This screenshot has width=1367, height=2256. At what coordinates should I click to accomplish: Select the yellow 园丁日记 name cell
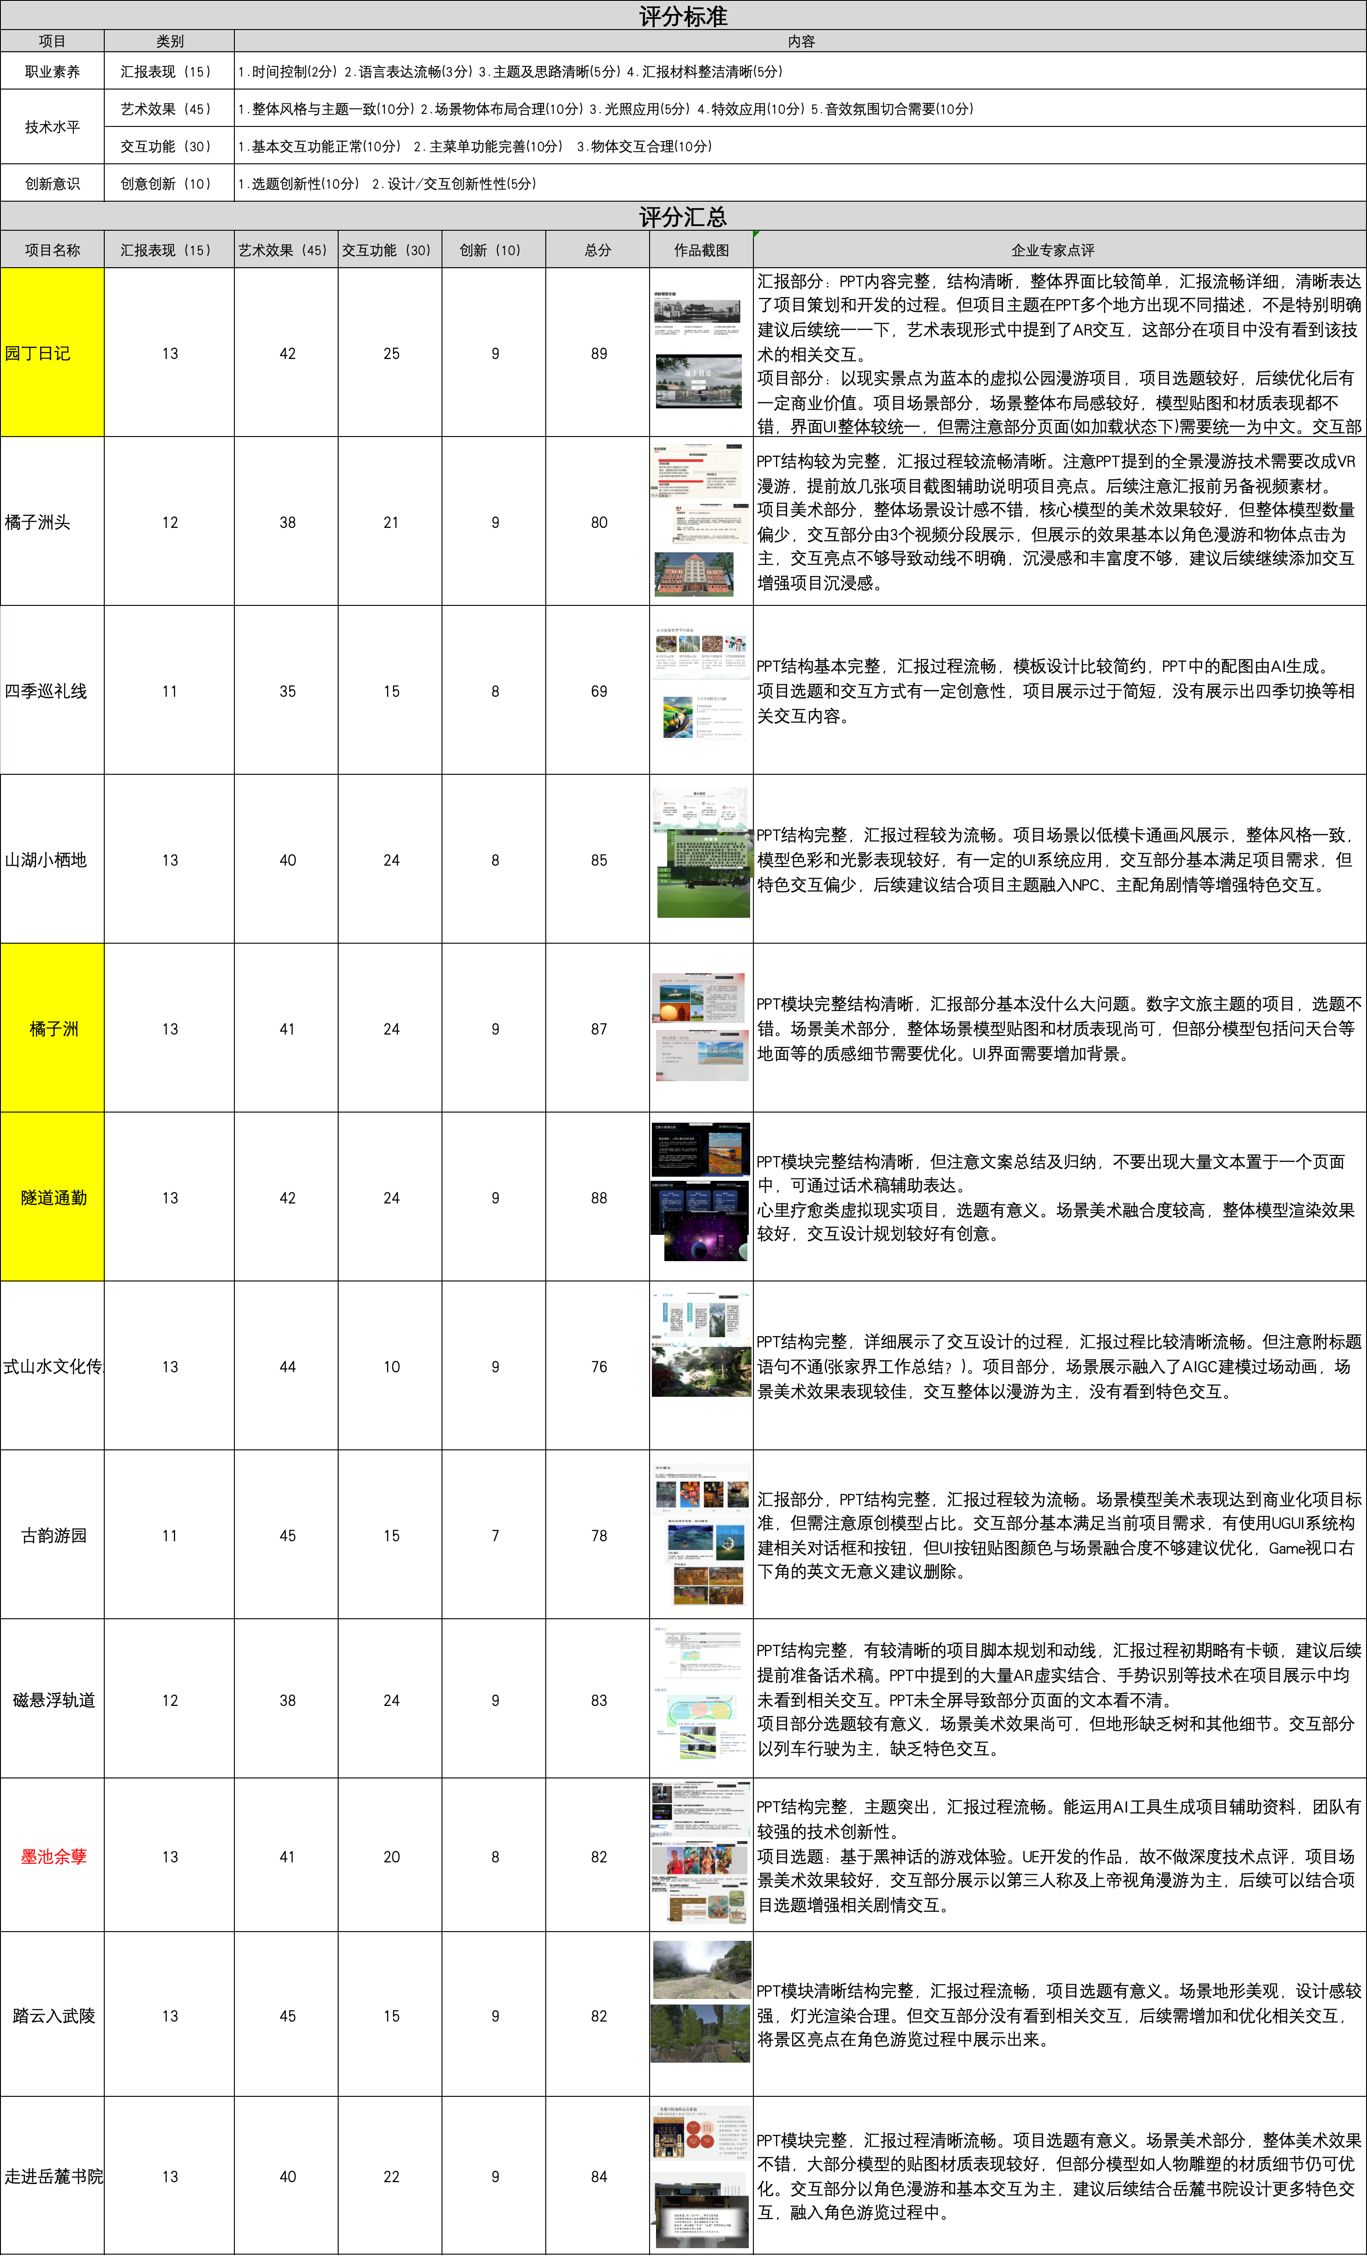(x=52, y=353)
